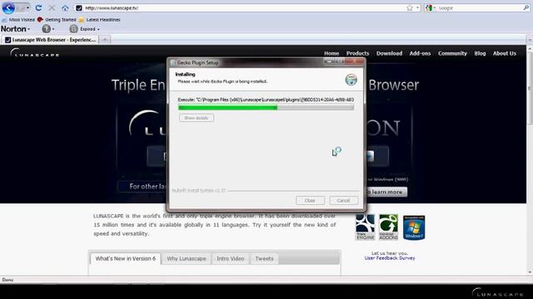533x299 pixels.
Task: Open the Norton toolbar menu
Action: [15, 29]
